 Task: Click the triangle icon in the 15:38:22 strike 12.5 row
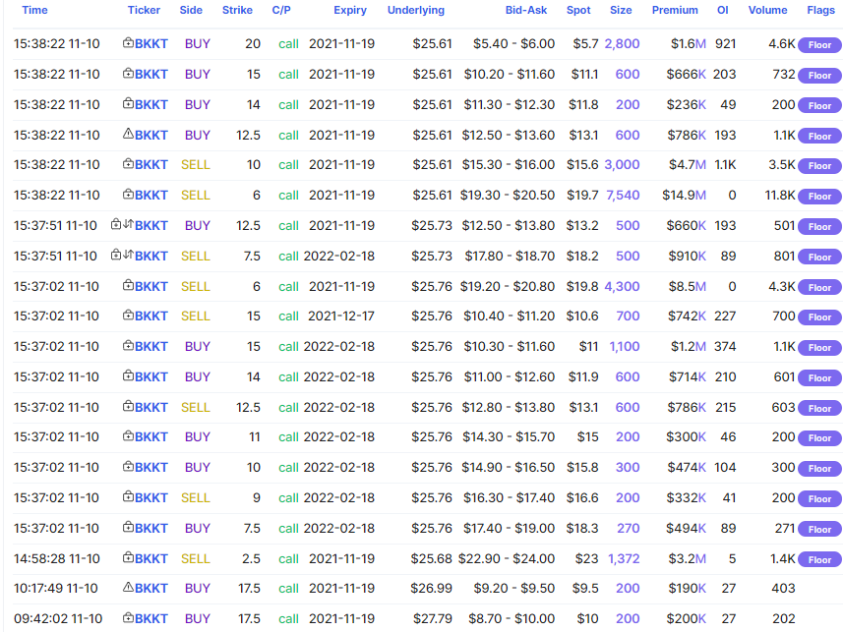[128, 134]
